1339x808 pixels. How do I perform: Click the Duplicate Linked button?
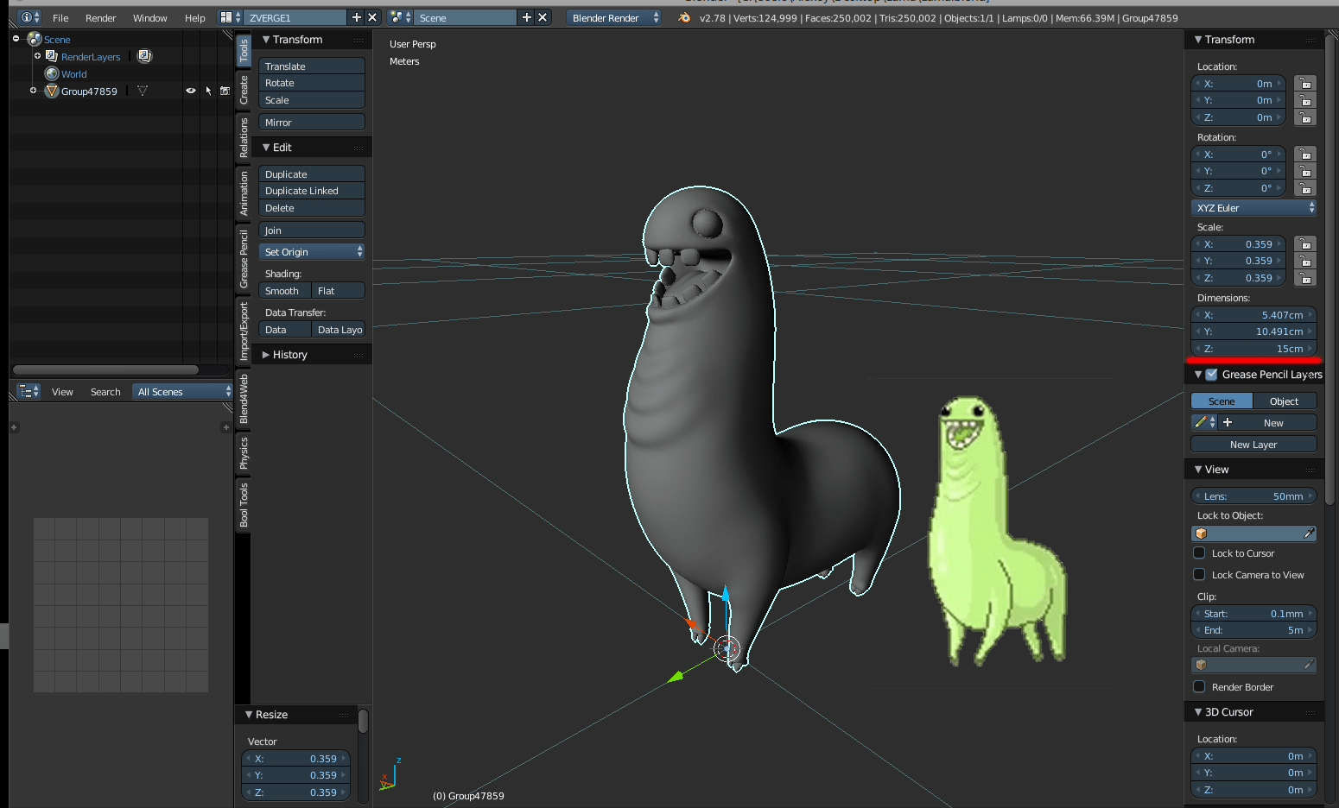point(311,190)
